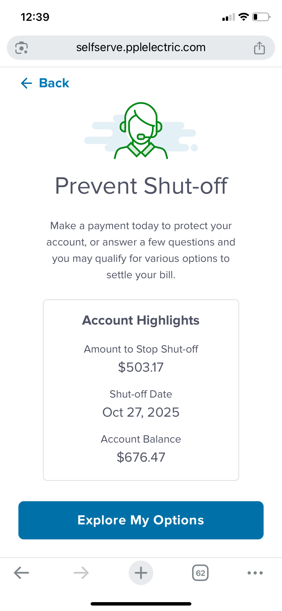Go to previous page with browser back arrow
The image size is (282, 611).
pyautogui.click(x=21, y=573)
